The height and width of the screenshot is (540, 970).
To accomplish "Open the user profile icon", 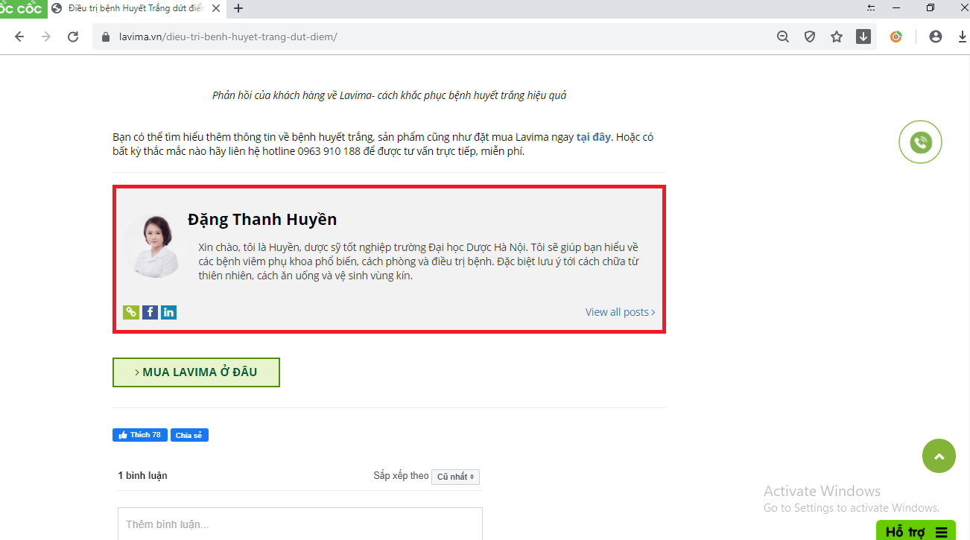I will [x=936, y=36].
